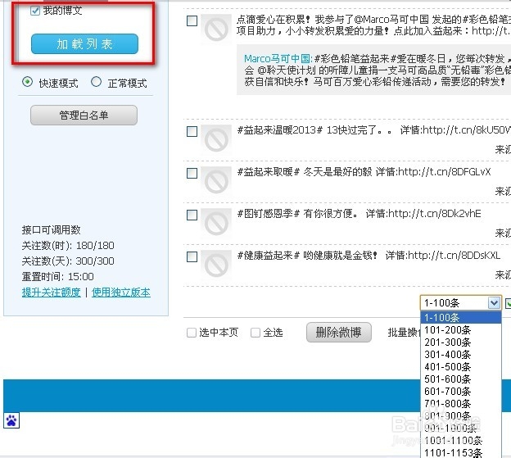Choose 501-600条 from the dropdown list
Screen dimensions: 511x458
click(x=461, y=379)
